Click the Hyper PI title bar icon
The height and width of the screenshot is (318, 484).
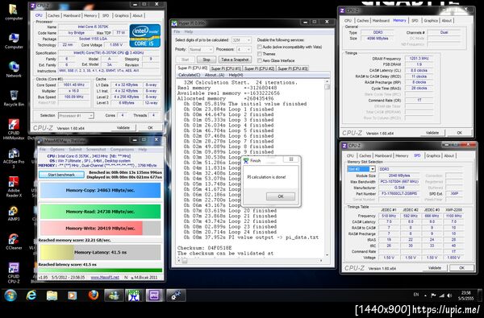[x=174, y=23]
